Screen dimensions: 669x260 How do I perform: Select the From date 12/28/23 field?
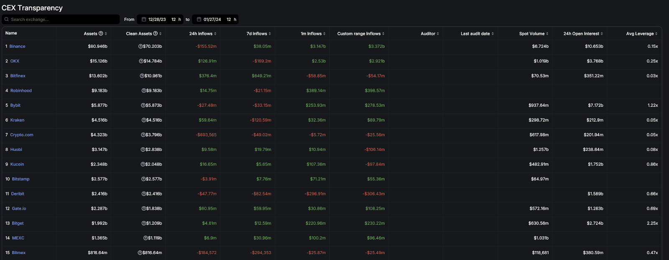[x=157, y=19]
